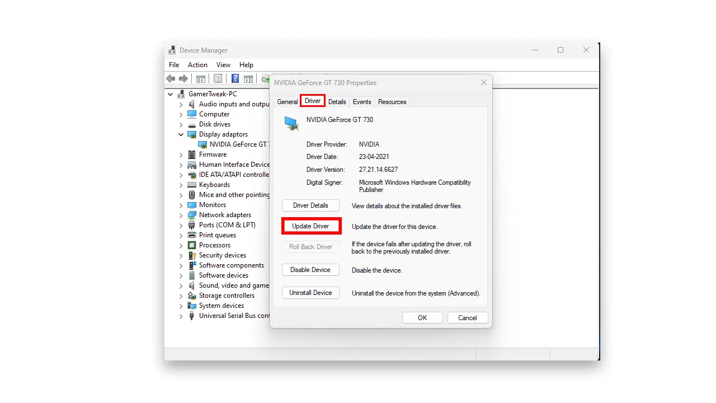Expand the Audio inputs and outputs node

tap(181, 105)
